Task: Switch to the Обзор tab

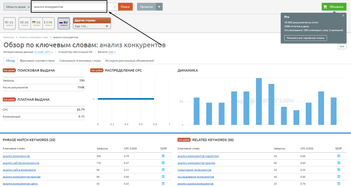Action: 10,61
